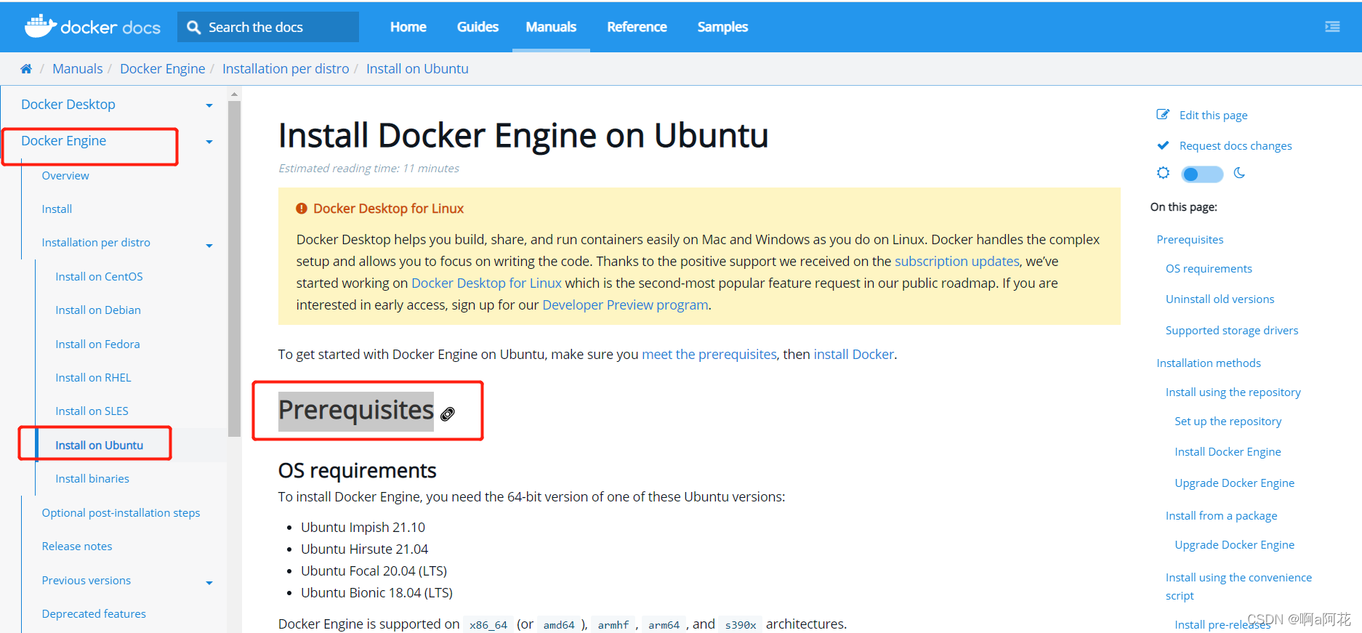Image resolution: width=1362 pixels, height=633 pixels.
Task: Jump to Uninstall old versions
Action: tap(1220, 299)
